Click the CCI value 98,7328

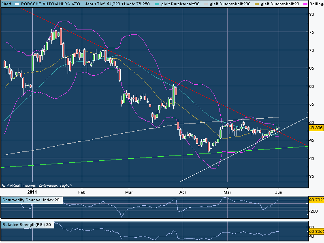[316, 200]
